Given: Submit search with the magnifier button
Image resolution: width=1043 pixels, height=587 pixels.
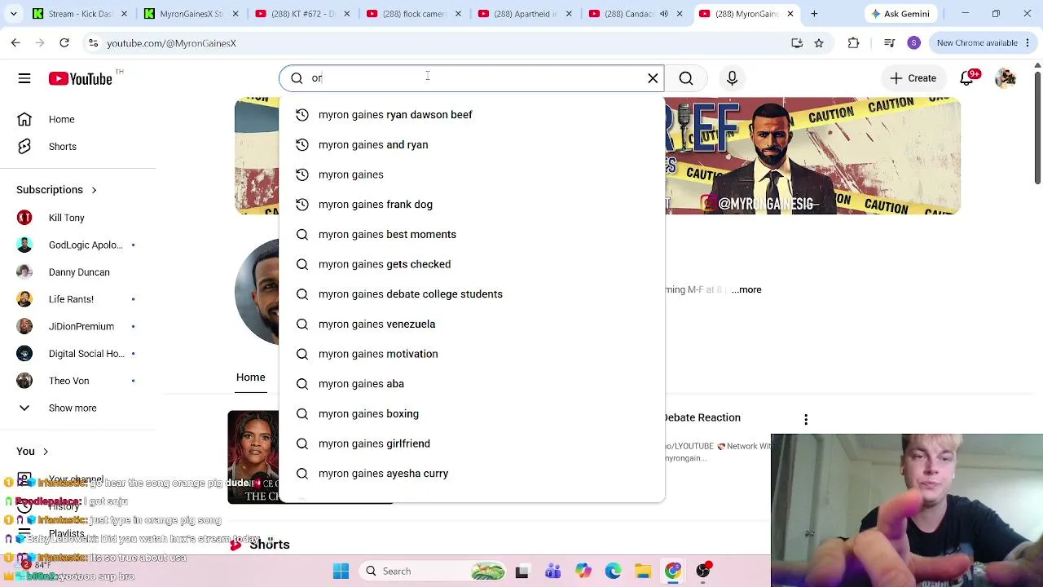Looking at the screenshot, I should tap(686, 78).
